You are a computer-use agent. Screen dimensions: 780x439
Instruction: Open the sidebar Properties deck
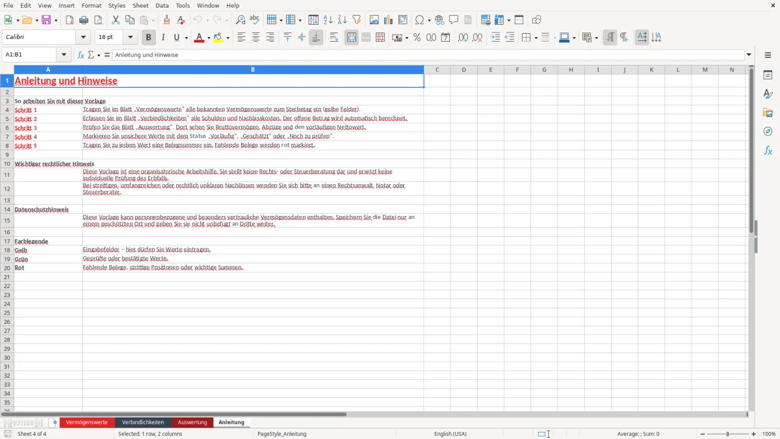pos(768,75)
